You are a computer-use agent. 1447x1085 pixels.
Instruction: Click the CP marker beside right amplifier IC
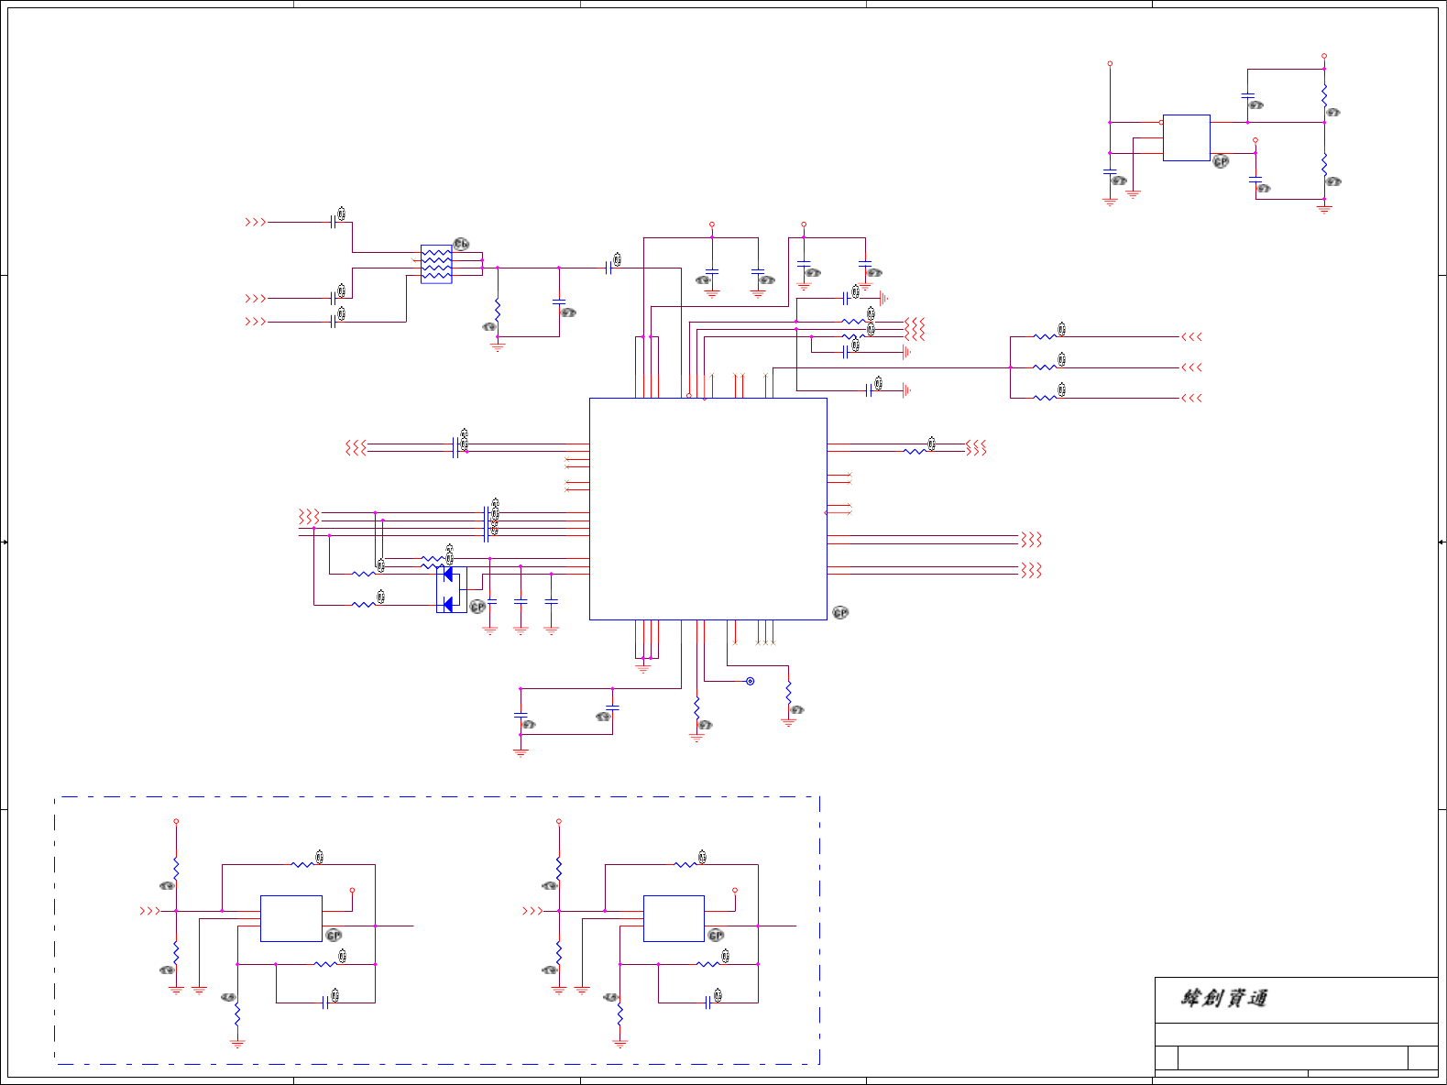tap(716, 936)
